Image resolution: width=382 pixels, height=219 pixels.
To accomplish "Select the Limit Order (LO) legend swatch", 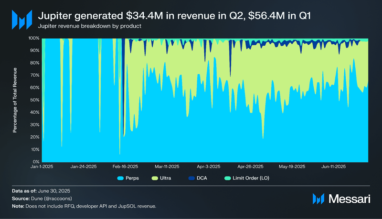I will pos(227,178).
